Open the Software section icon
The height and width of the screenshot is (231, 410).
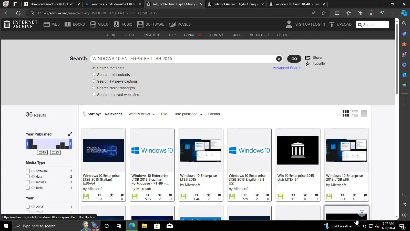click(x=140, y=24)
